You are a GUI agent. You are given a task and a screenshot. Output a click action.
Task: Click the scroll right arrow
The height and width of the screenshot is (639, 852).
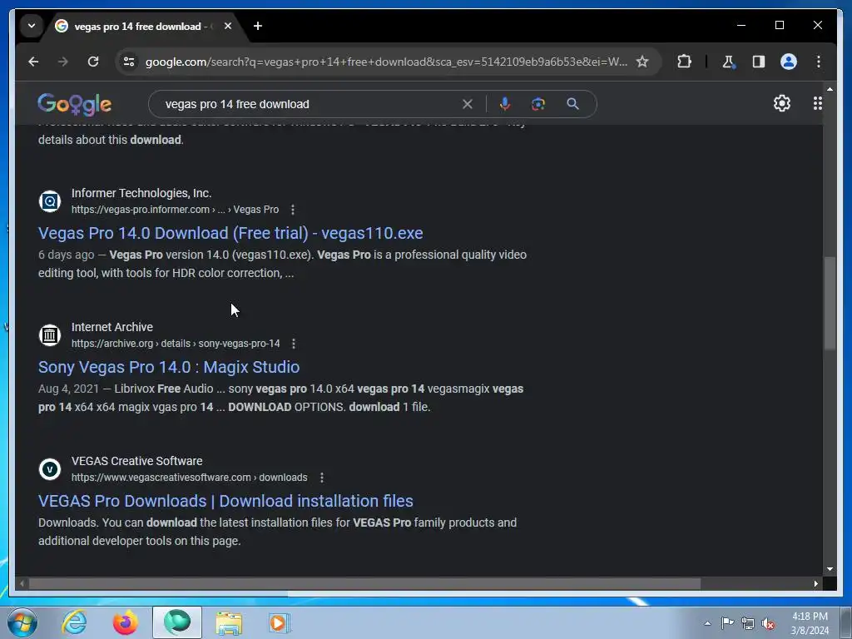(815, 583)
